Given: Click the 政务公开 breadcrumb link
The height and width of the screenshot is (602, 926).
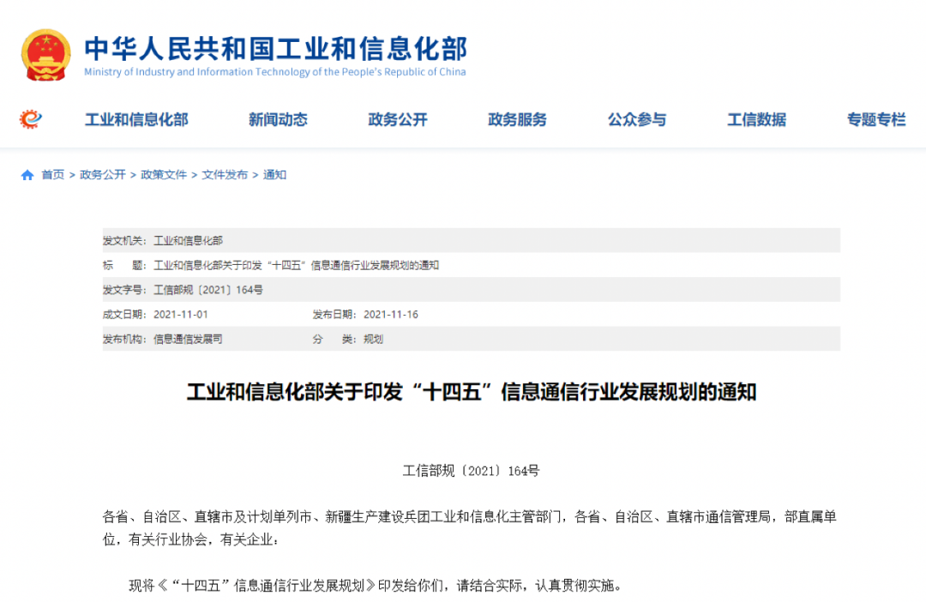Looking at the screenshot, I should 103,175.
